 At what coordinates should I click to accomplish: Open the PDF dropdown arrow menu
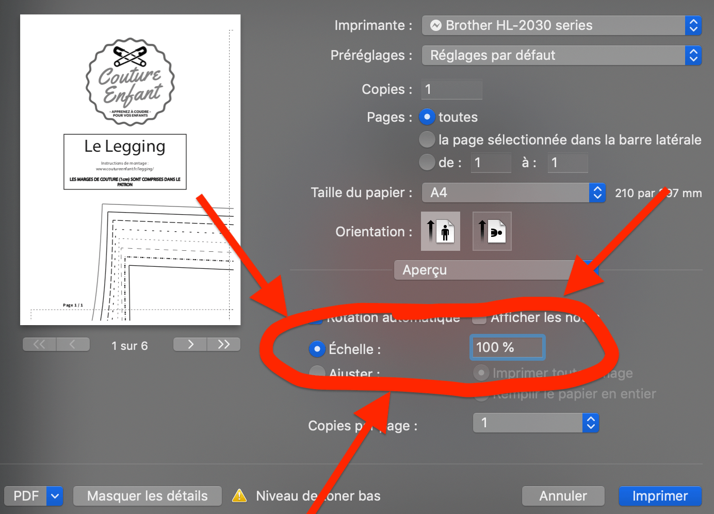55,496
